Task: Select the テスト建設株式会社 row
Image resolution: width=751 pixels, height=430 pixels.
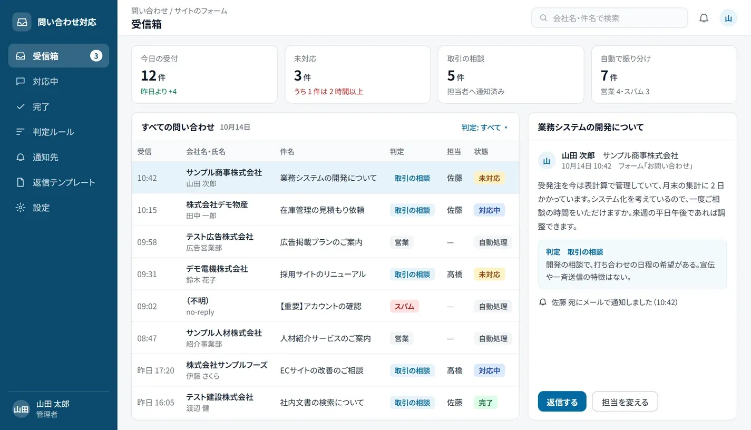Action: 325,403
